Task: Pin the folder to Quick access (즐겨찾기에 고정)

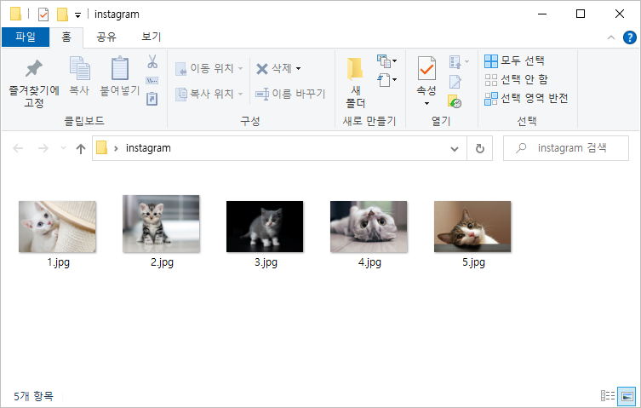Action: [x=34, y=83]
